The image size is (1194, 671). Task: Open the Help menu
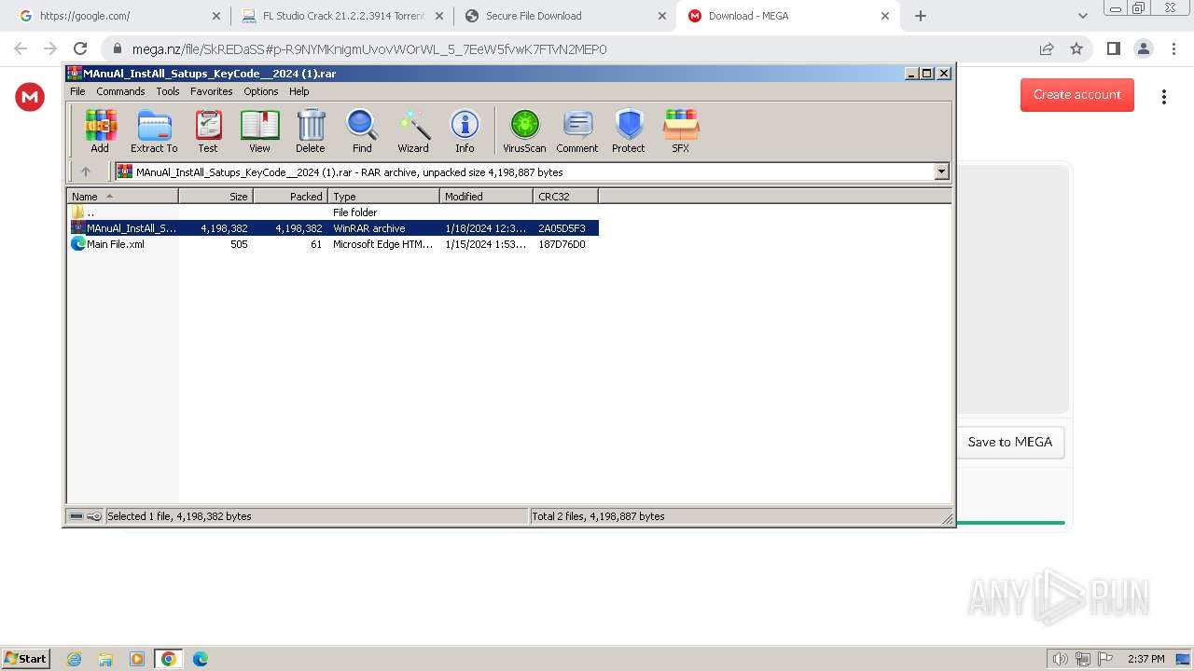pos(298,91)
